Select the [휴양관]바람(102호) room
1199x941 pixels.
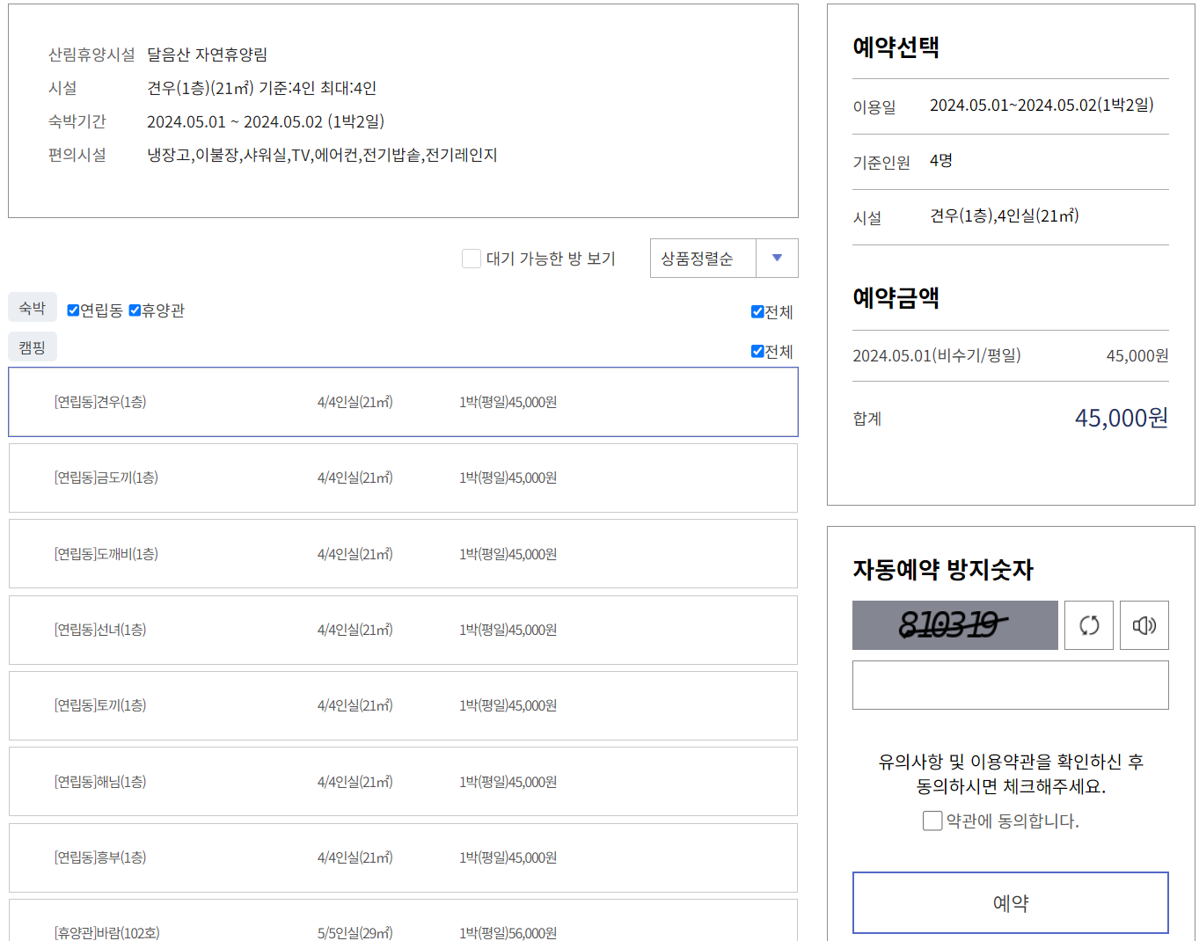point(403,930)
